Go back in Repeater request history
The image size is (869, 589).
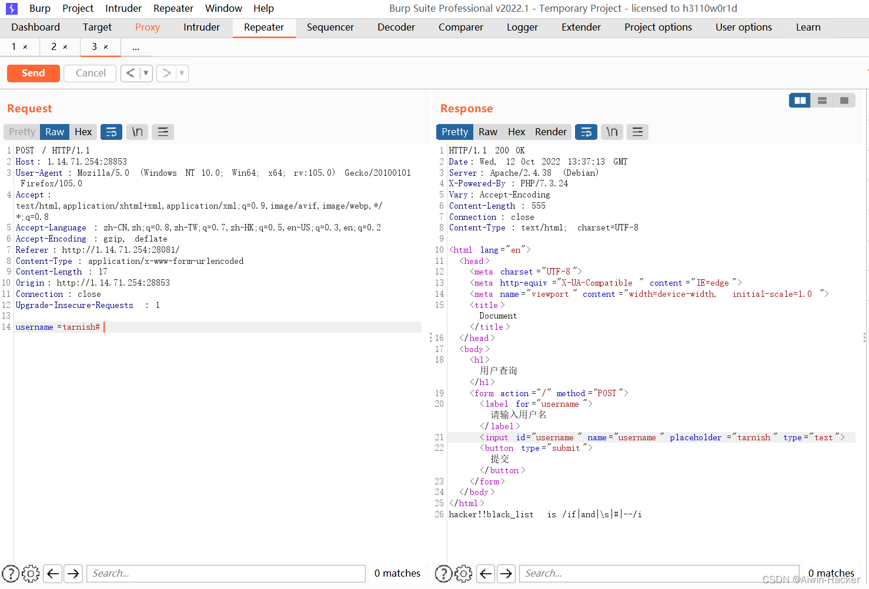point(130,73)
